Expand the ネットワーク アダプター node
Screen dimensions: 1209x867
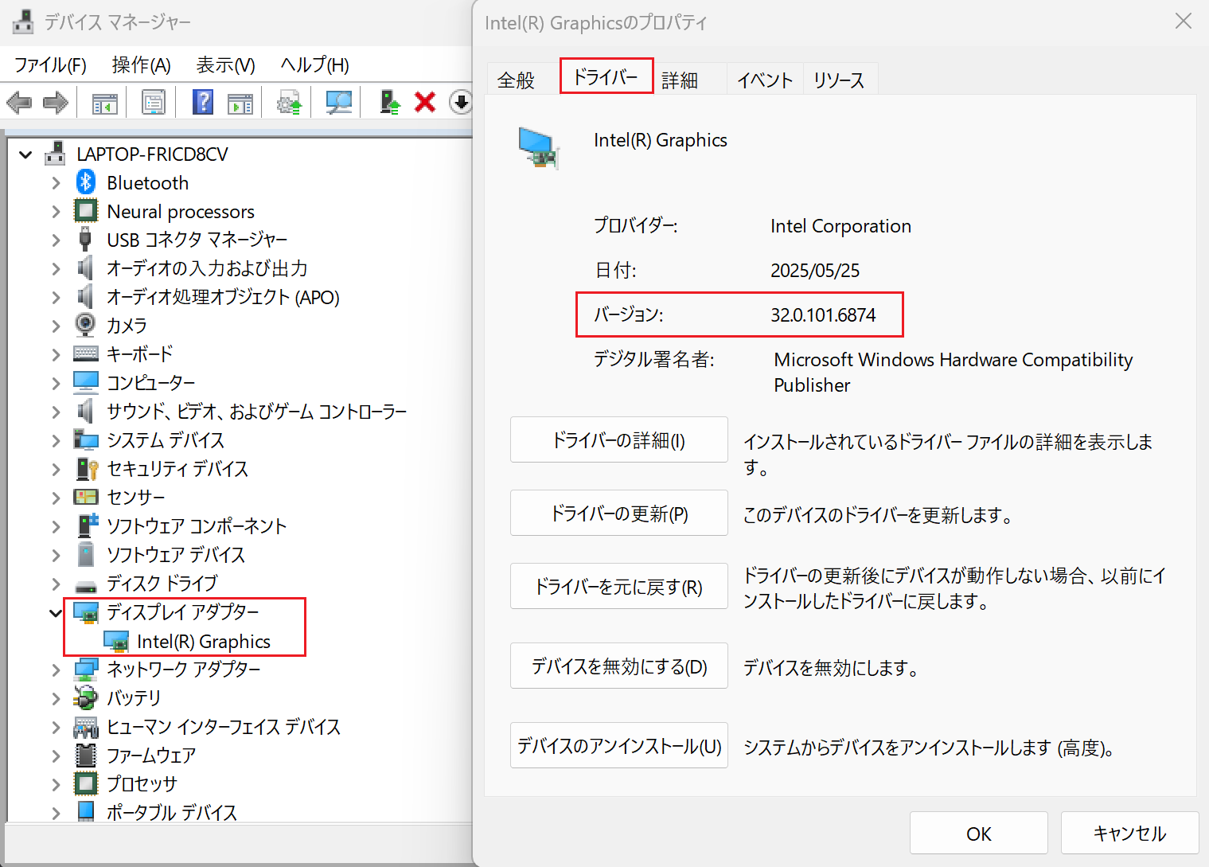[56, 670]
